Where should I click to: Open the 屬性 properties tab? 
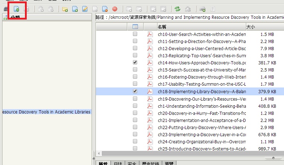click(103, 163)
